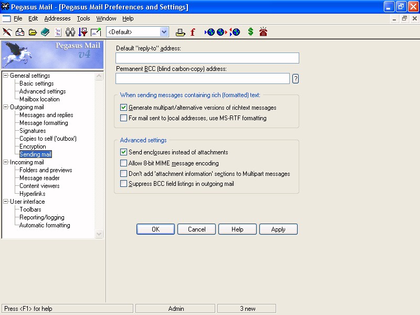Click the '3 new' status bar entry

tap(247, 309)
